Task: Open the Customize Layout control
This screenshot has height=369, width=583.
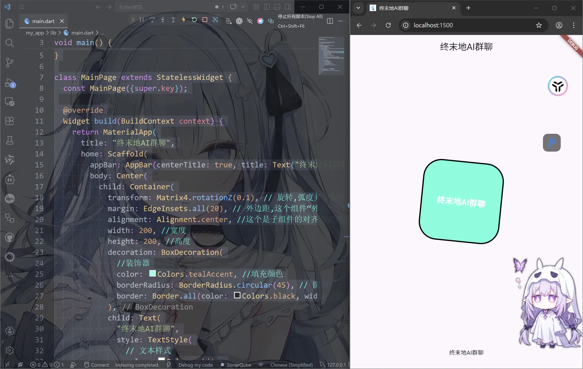Action: (x=256, y=7)
